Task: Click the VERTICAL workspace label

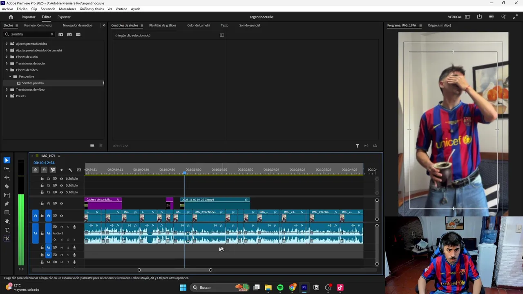Action: pos(455,17)
